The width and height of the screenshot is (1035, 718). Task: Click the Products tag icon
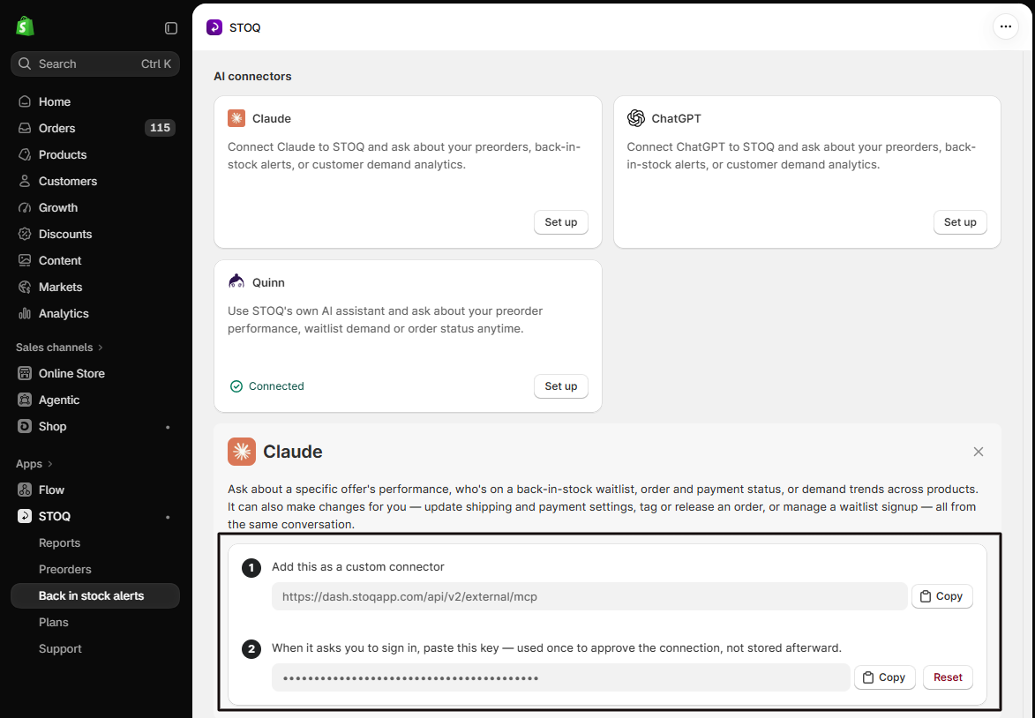(25, 154)
